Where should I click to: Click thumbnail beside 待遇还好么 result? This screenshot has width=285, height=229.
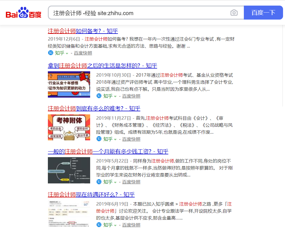pos(69,213)
